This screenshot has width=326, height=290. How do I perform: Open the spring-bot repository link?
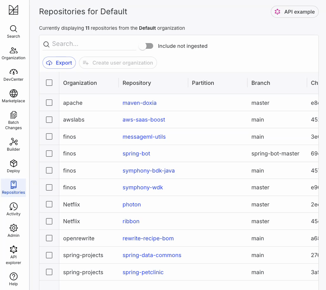pos(136,154)
